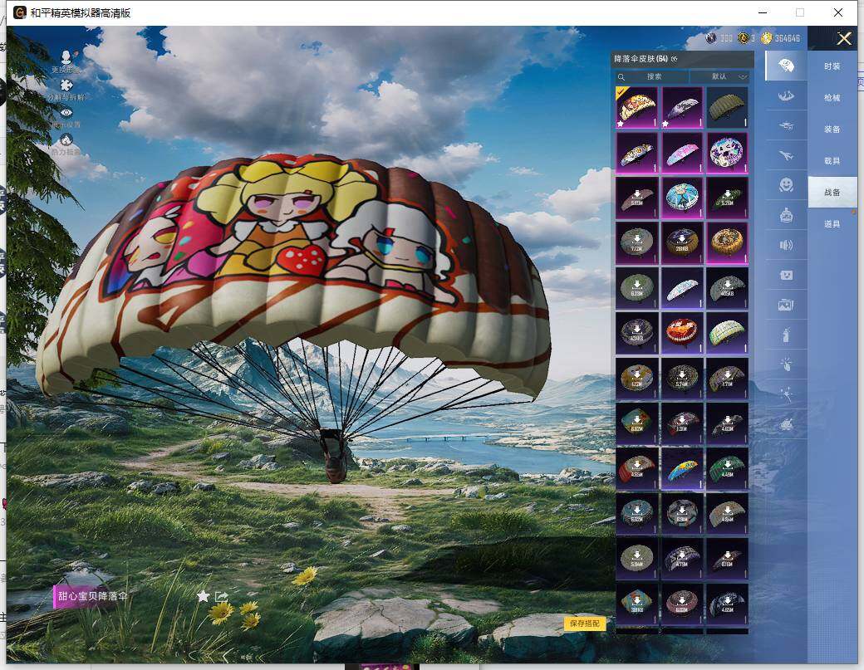
Task: Switch to the 载具 tab
Action: (x=832, y=161)
